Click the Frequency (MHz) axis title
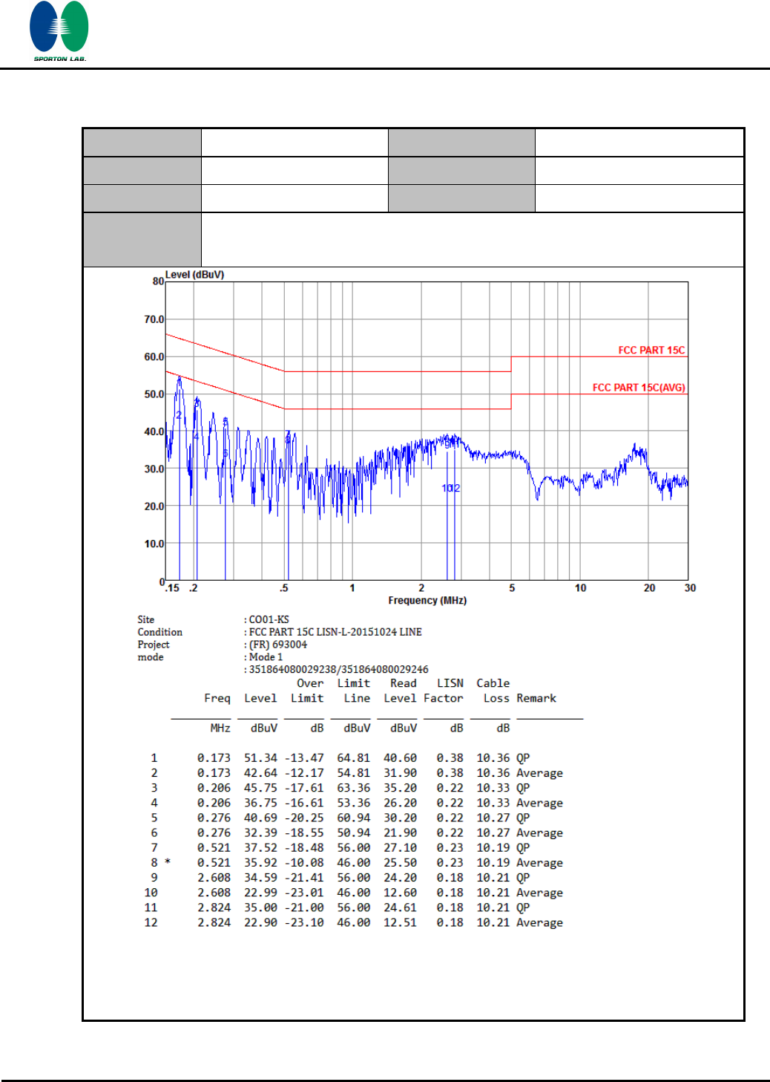The height and width of the screenshot is (1082, 770). tap(427, 600)
